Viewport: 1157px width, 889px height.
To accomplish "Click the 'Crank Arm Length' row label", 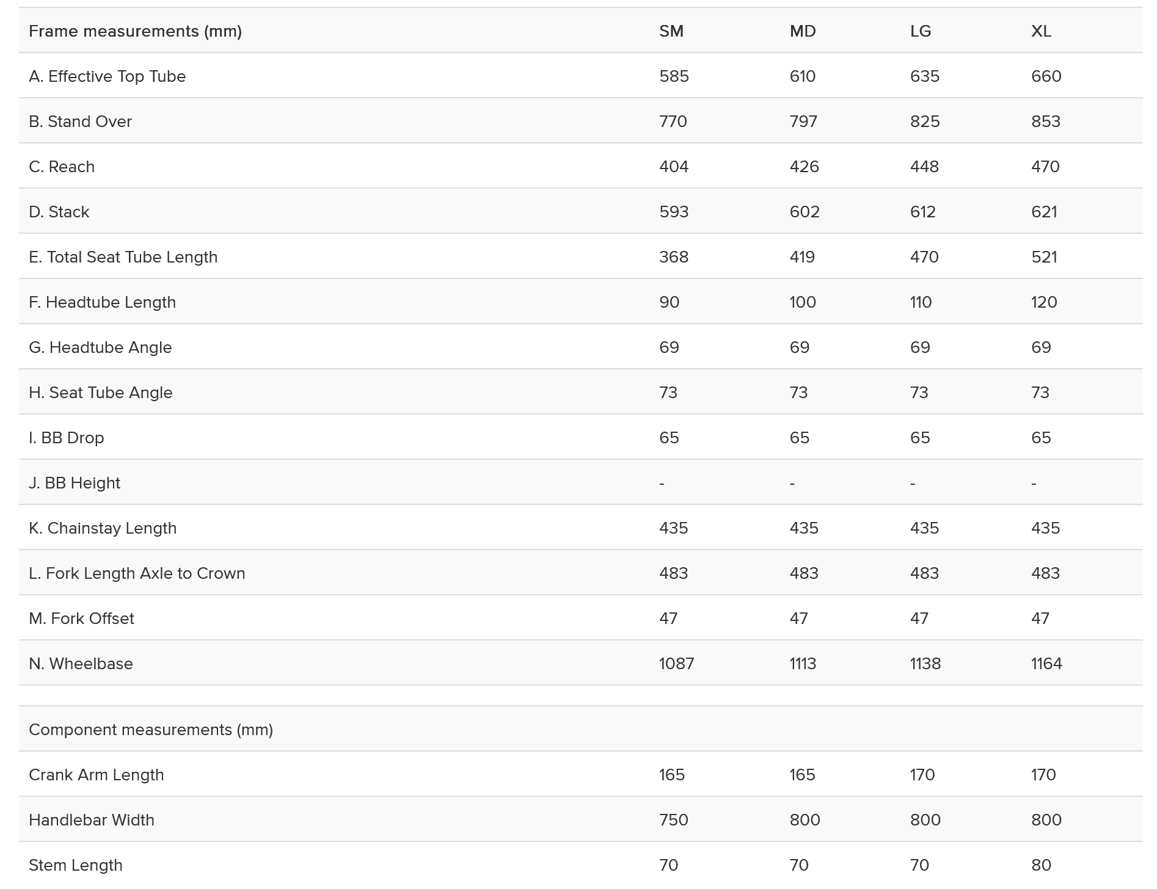I will (x=97, y=775).
